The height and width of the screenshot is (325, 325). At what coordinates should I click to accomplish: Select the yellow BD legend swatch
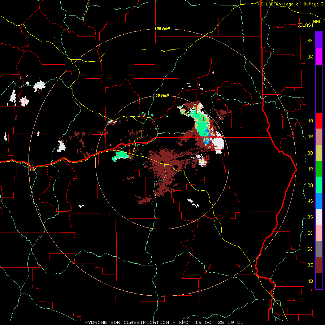point(319,153)
